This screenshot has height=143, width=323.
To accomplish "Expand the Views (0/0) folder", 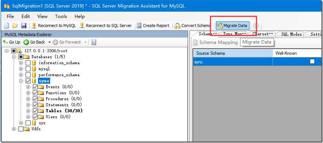I will point(28,117).
